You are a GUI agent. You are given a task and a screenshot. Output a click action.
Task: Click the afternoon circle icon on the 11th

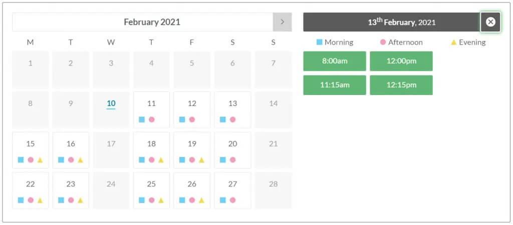pyautogui.click(x=151, y=119)
